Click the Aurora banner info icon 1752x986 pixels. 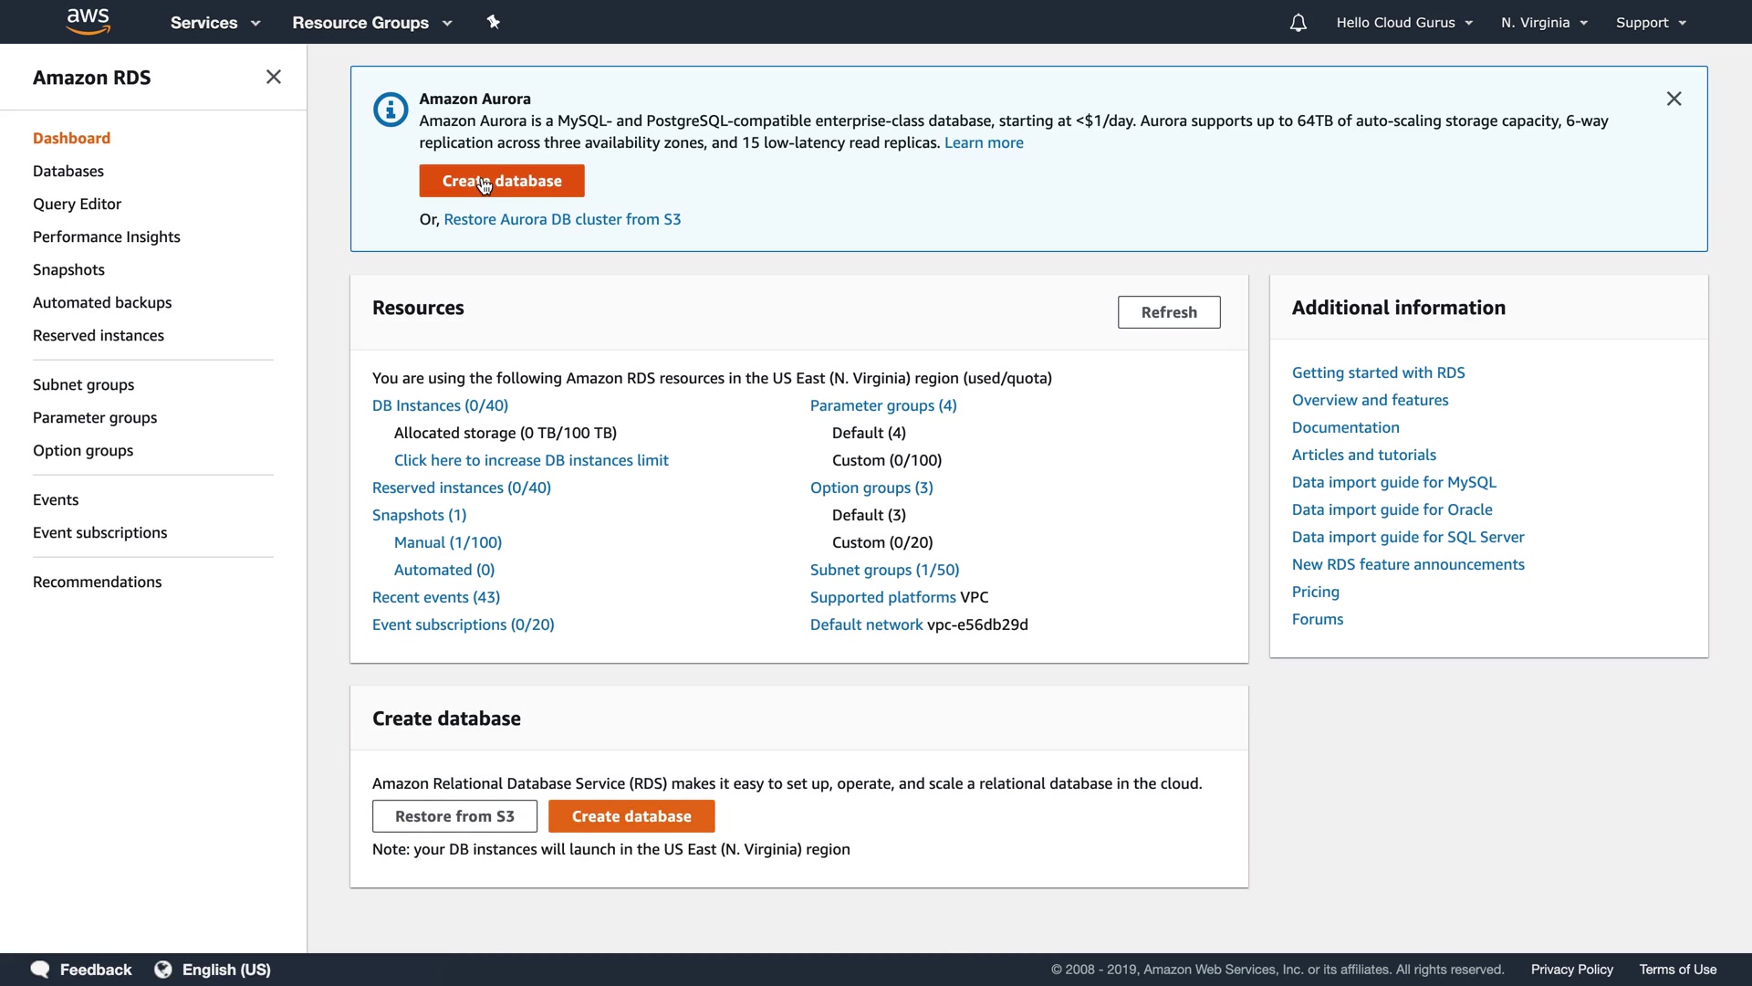(x=391, y=110)
